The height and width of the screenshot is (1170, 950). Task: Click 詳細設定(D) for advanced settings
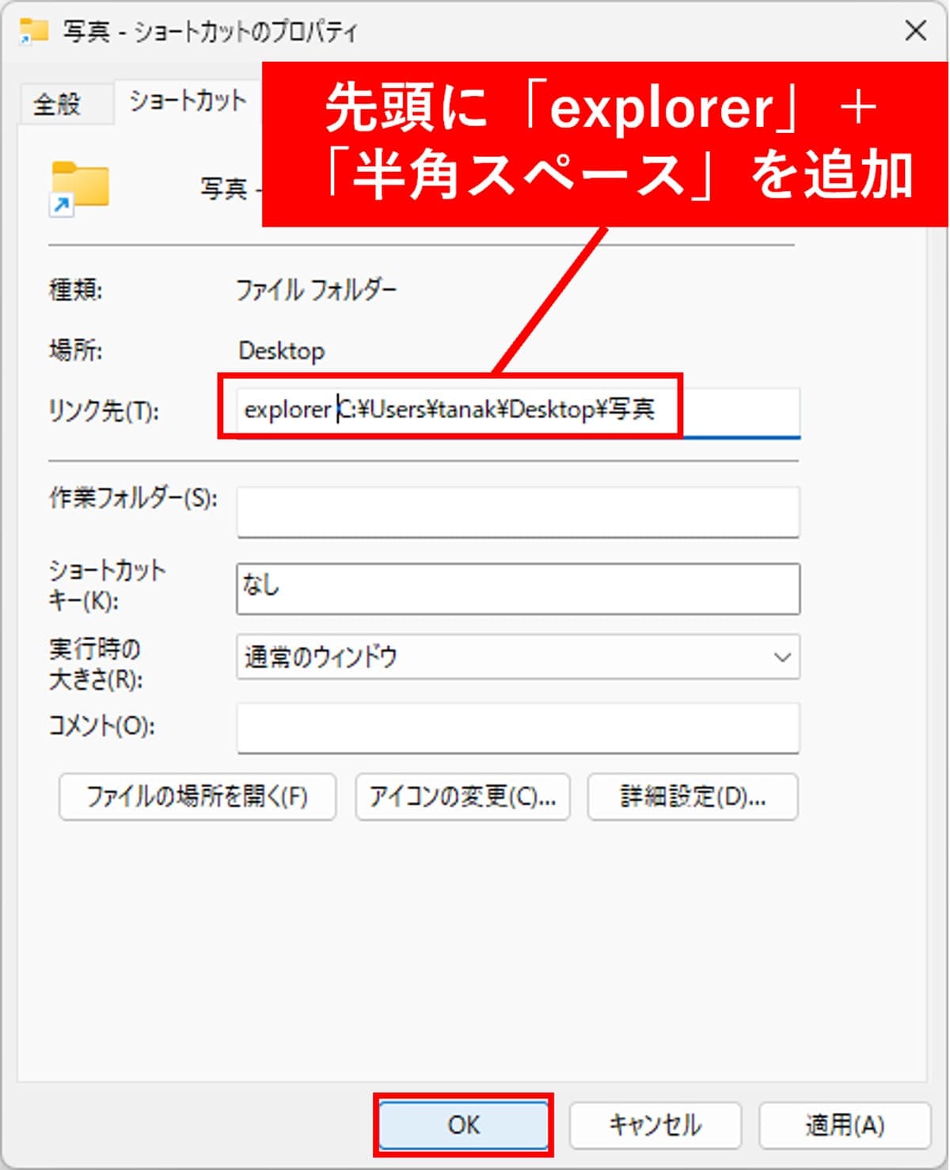pos(692,797)
